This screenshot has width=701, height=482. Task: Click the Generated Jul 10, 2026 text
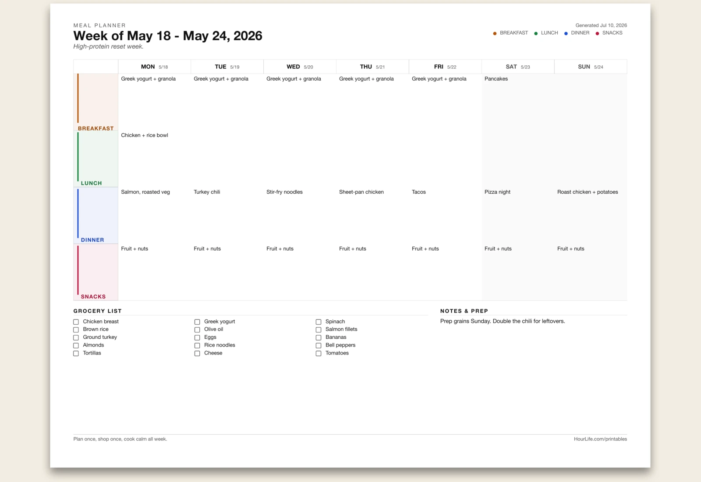601,25
